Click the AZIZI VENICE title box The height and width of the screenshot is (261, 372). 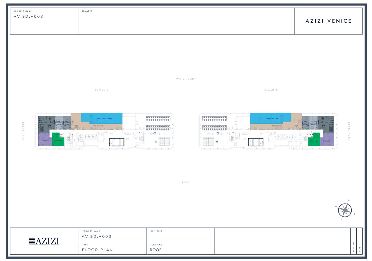pos(328,21)
